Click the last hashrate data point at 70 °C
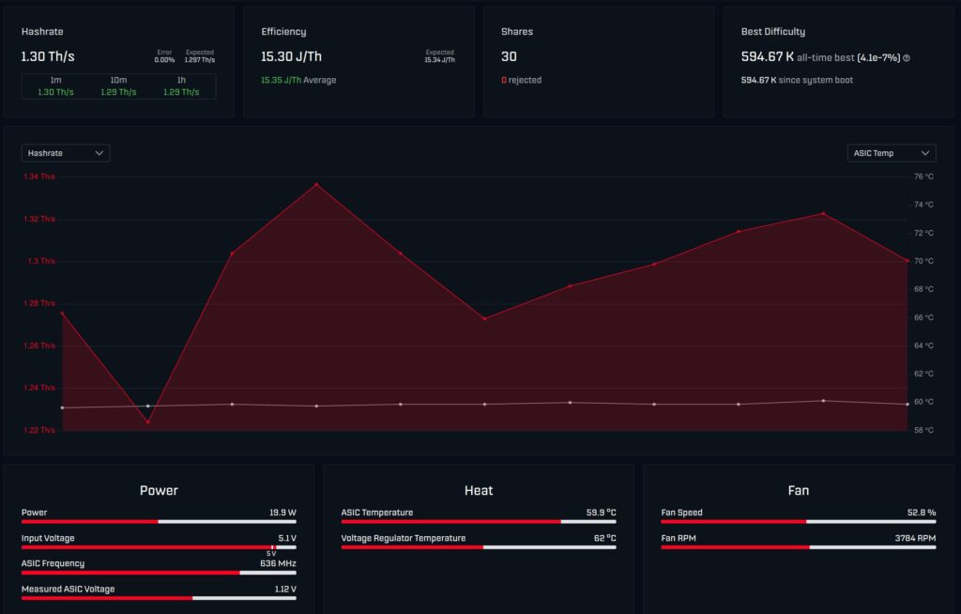The height and width of the screenshot is (614, 961). point(908,261)
